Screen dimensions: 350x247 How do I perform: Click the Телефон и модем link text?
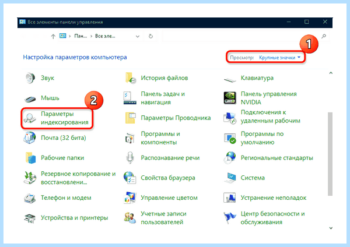click(66, 197)
